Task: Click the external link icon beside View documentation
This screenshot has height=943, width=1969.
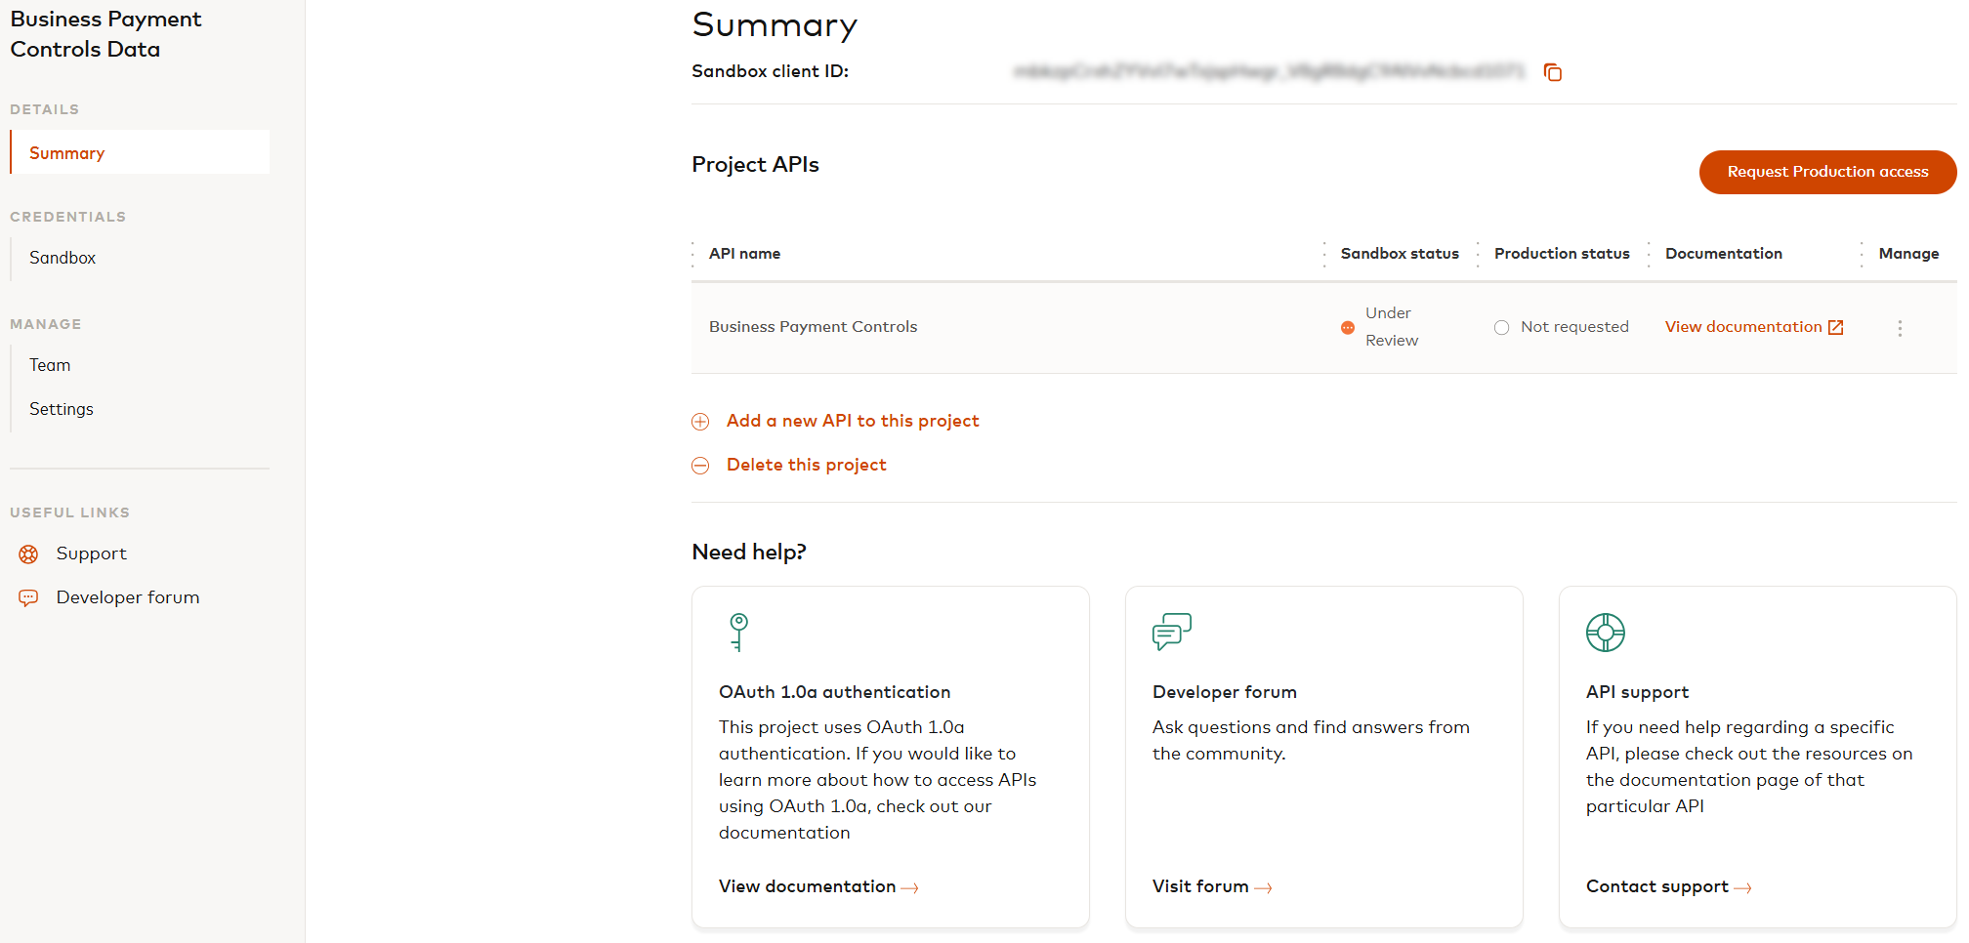Action: point(1836,327)
